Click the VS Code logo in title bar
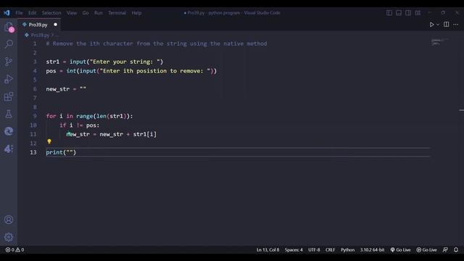This screenshot has height=261, width=464. (7, 13)
